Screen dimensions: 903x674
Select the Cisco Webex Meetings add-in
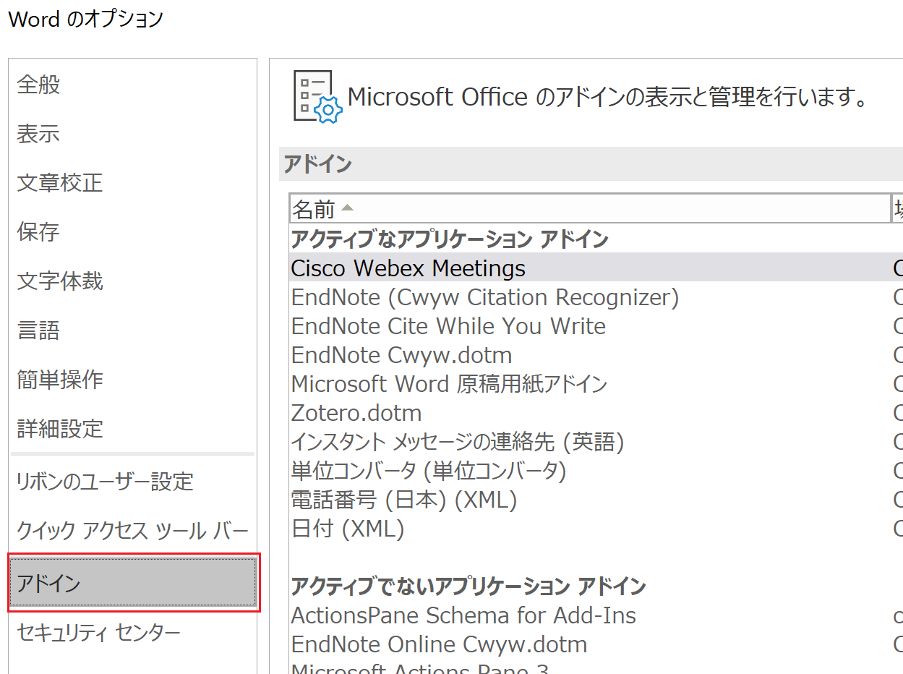click(x=596, y=268)
